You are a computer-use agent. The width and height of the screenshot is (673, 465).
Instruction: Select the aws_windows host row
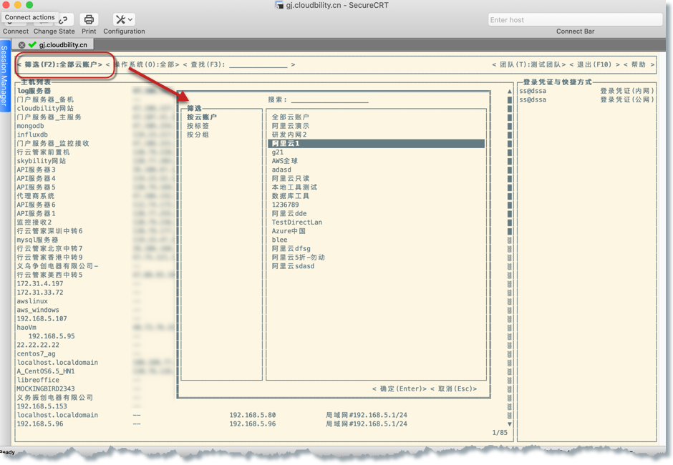pos(38,310)
